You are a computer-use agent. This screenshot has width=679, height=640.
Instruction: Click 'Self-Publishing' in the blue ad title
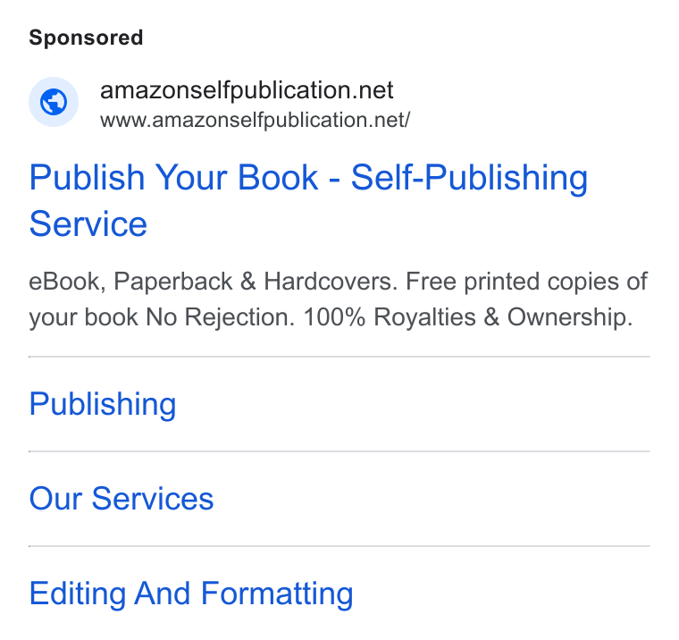click(x=469, y=178)
